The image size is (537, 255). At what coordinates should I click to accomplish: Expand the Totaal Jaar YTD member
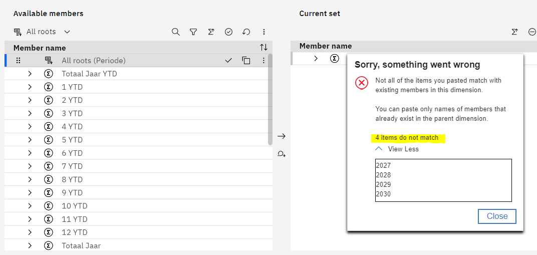(30, 74)
